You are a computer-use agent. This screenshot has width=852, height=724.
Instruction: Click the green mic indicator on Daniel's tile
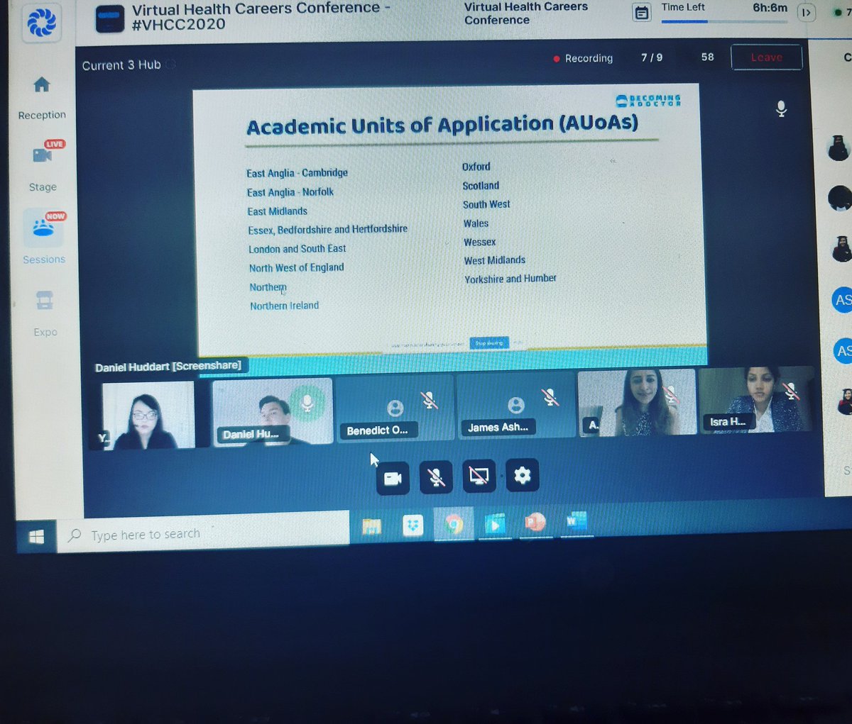click(x=307, y=403)
